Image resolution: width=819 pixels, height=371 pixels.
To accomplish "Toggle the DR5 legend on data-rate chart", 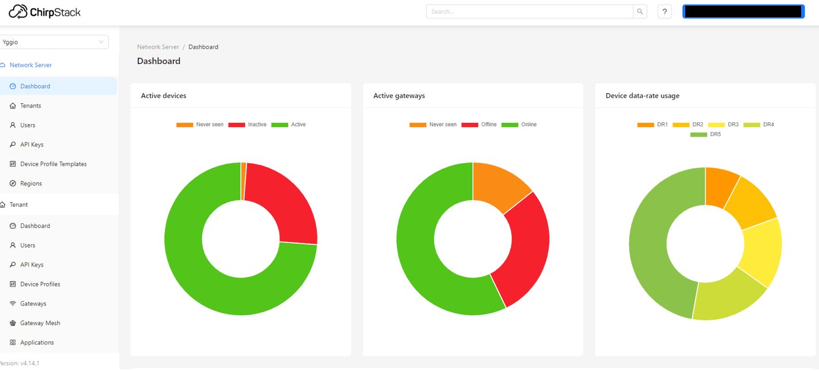I will 705,134.
